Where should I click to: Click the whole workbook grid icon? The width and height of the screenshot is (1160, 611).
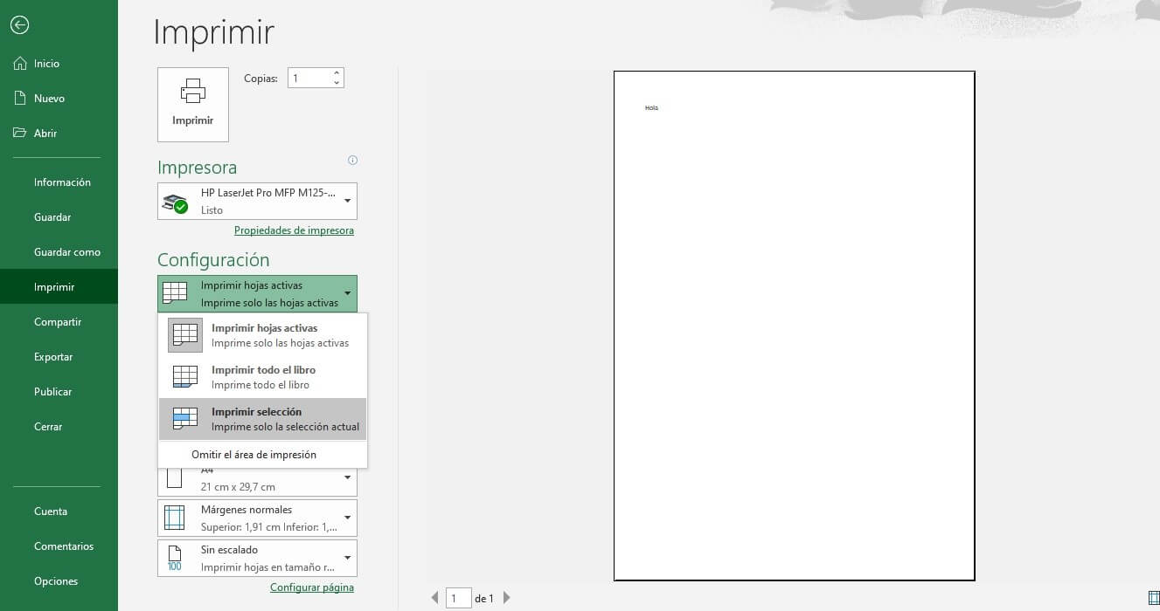pos(185,377)
